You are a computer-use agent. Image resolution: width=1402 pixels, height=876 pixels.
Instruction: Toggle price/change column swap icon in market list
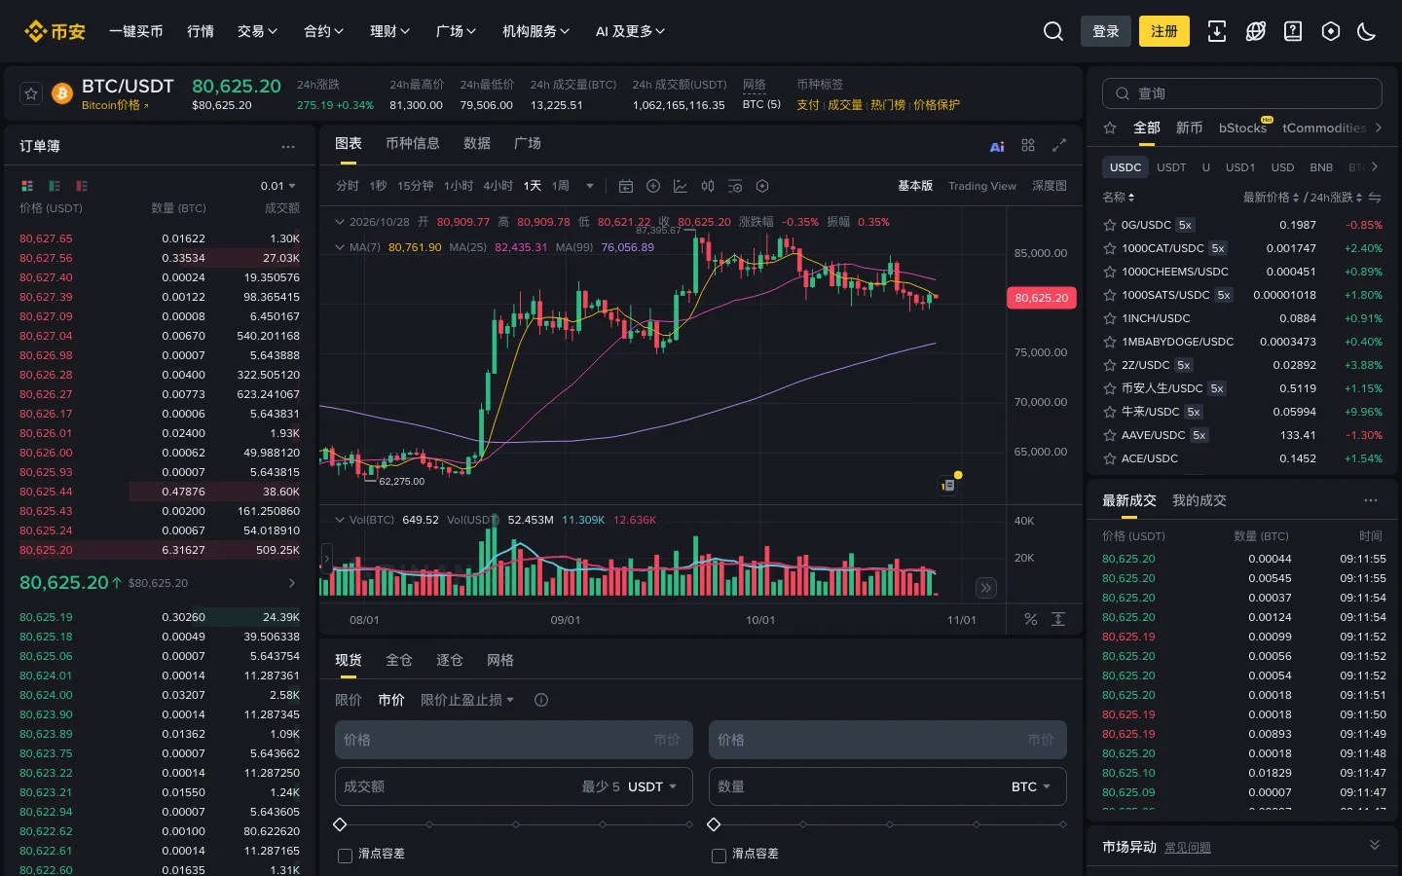1375,198
